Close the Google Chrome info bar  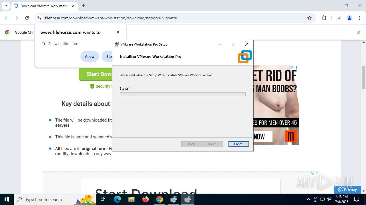tap(358, 32)
